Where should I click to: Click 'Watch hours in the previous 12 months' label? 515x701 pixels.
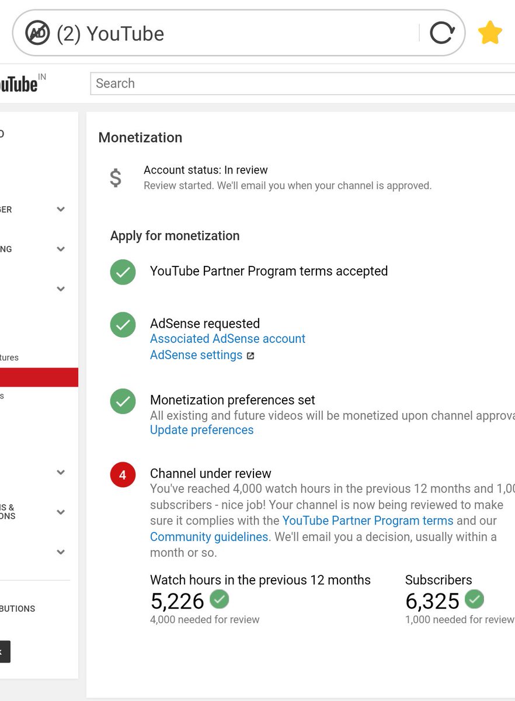(260, 580)
